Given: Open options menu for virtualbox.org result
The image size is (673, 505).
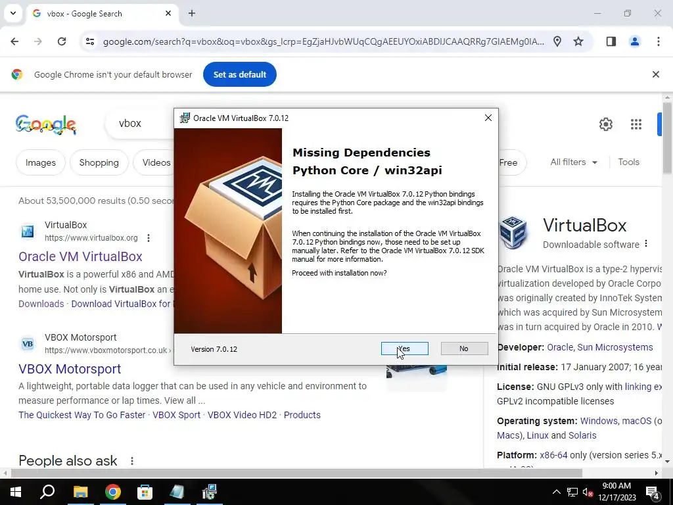Looking at the screenshot, I should click(x=149, y=238).
